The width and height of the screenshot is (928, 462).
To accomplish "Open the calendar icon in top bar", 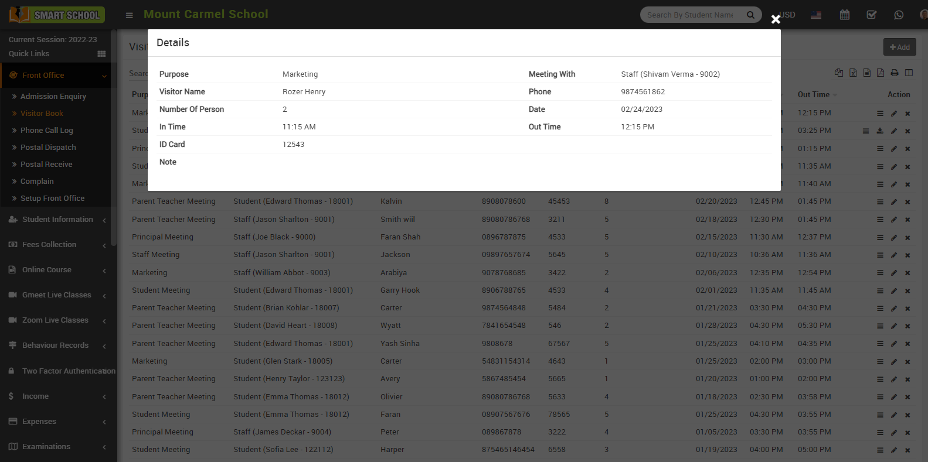I will click(844, 15).
